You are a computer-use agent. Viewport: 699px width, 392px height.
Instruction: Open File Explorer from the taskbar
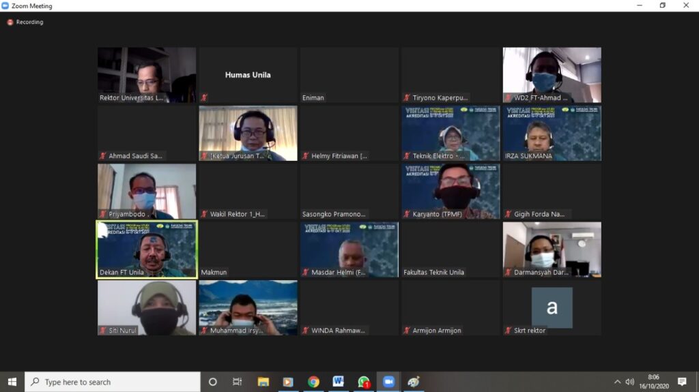point(263,382)
